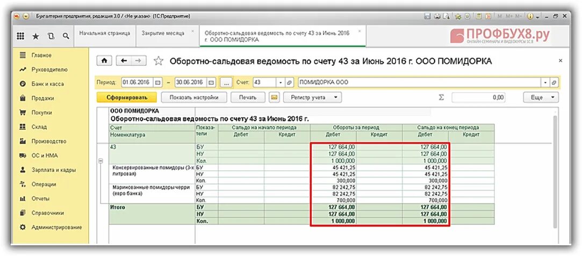Click the end date field 30.06.2016
This screenshot has width=582, height=256.
tap(190, 82)
